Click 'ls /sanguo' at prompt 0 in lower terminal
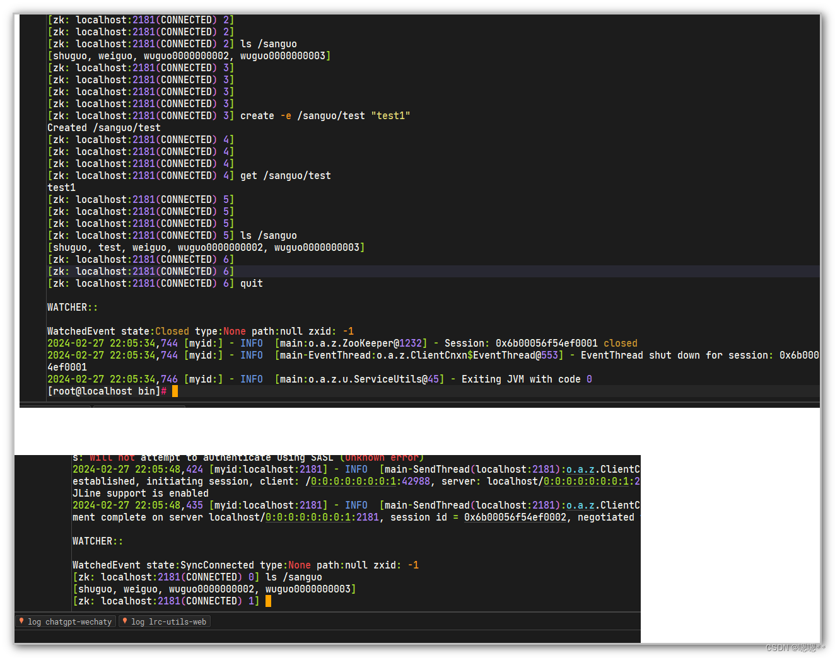835x658 pixels. pos(293,577)
